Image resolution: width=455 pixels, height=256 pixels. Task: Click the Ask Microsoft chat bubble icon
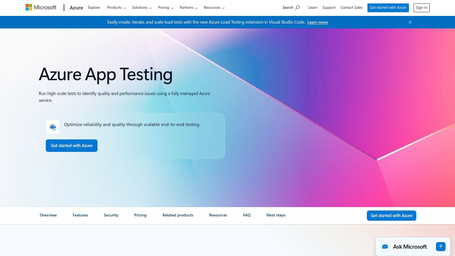tap(385, 247)
